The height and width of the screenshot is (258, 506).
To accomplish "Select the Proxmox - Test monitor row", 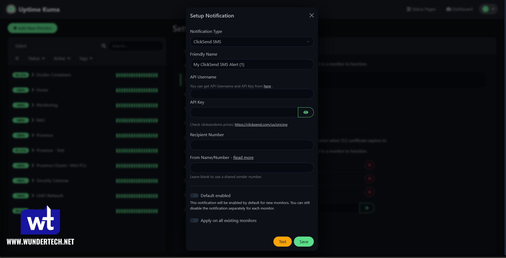I will 87,151.
